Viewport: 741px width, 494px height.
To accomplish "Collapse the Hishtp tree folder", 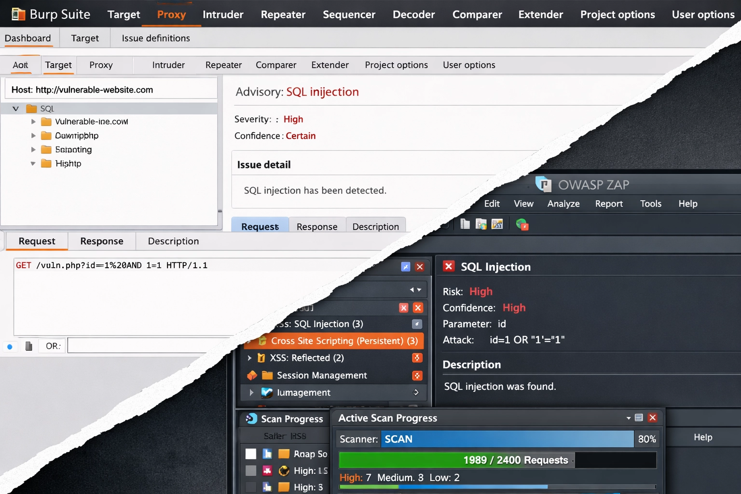I will 33,164.
